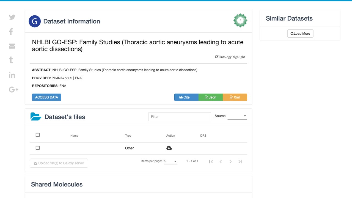Image resolution: width=352 pixels, height=198 pixels.
Task: Click the blue G dataset logo
Action: click(35, 21)
